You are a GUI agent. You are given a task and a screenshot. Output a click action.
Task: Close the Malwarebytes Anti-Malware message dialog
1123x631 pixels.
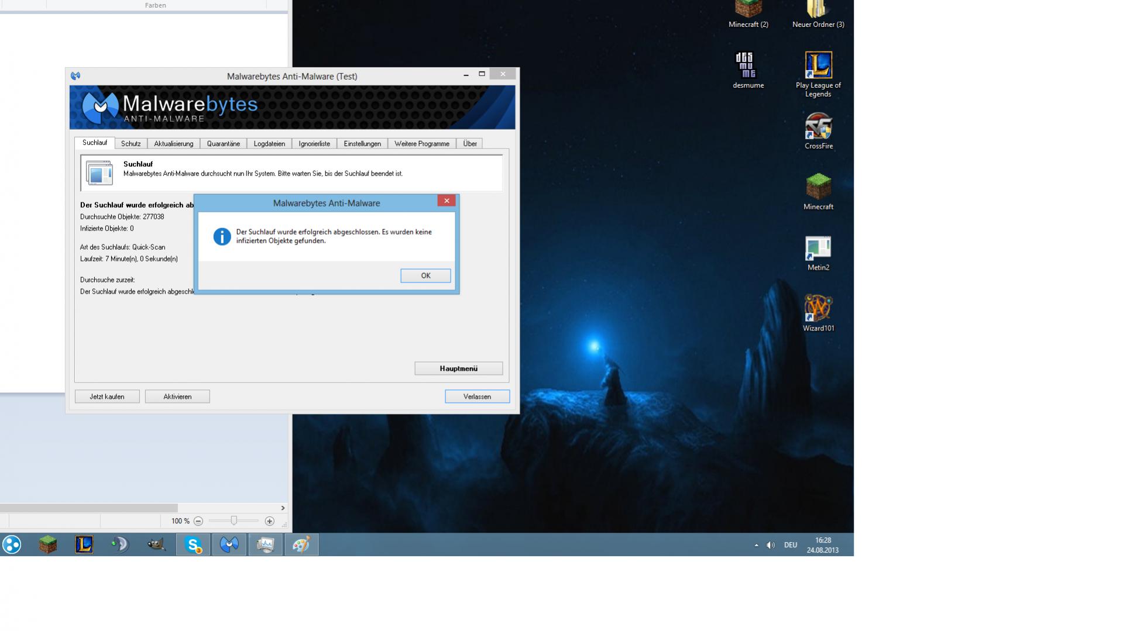coord(447,201)
